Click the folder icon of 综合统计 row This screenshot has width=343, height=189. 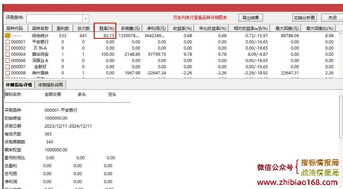pos(8,36)
